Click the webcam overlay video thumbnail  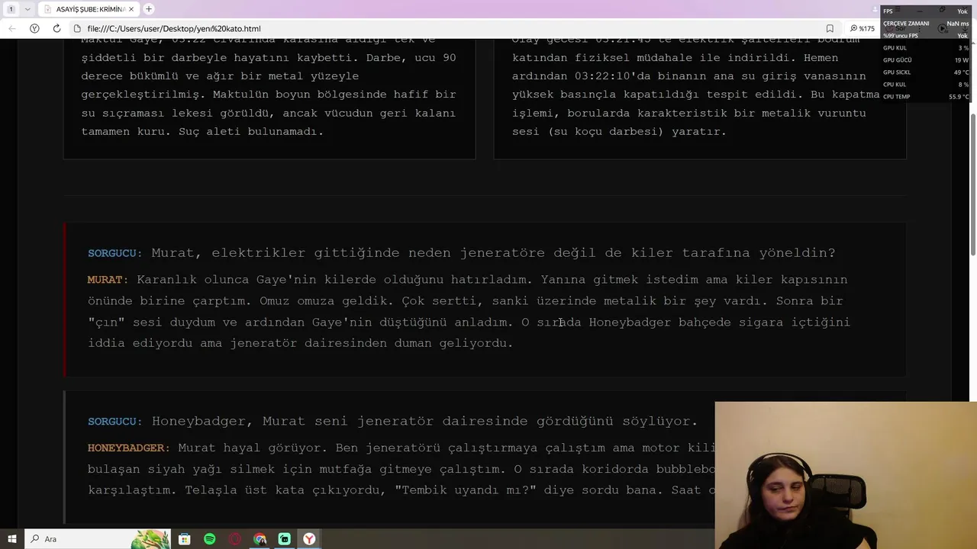846,475
